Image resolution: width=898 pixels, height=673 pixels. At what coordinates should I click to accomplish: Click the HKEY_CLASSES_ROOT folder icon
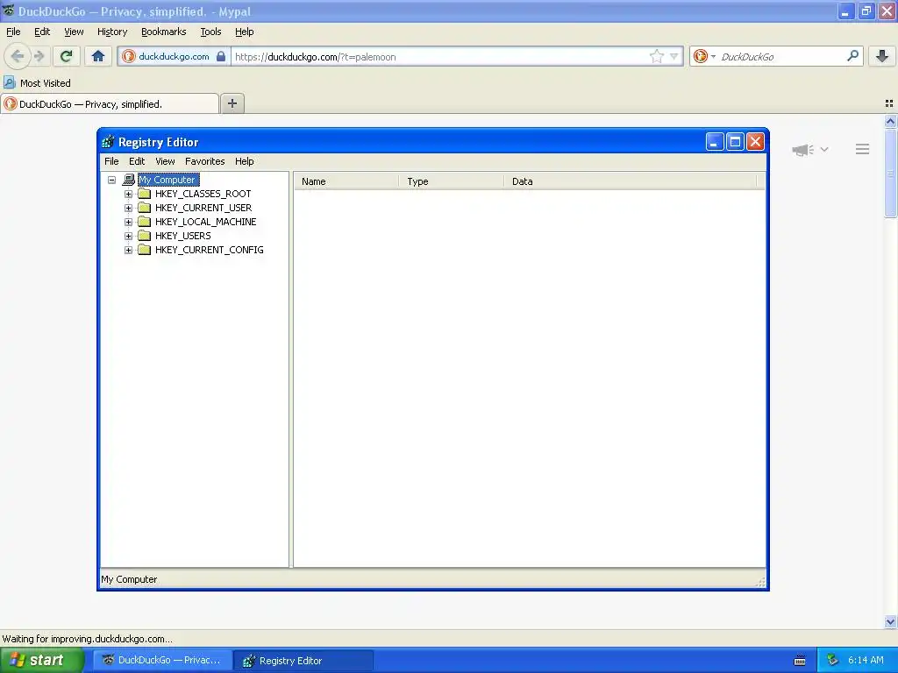click(145, 194)
